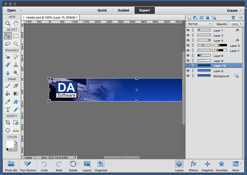The width and height of the screenshot is (247, 175).
Task: Select the Blur tool
Action: click(8, 73)
